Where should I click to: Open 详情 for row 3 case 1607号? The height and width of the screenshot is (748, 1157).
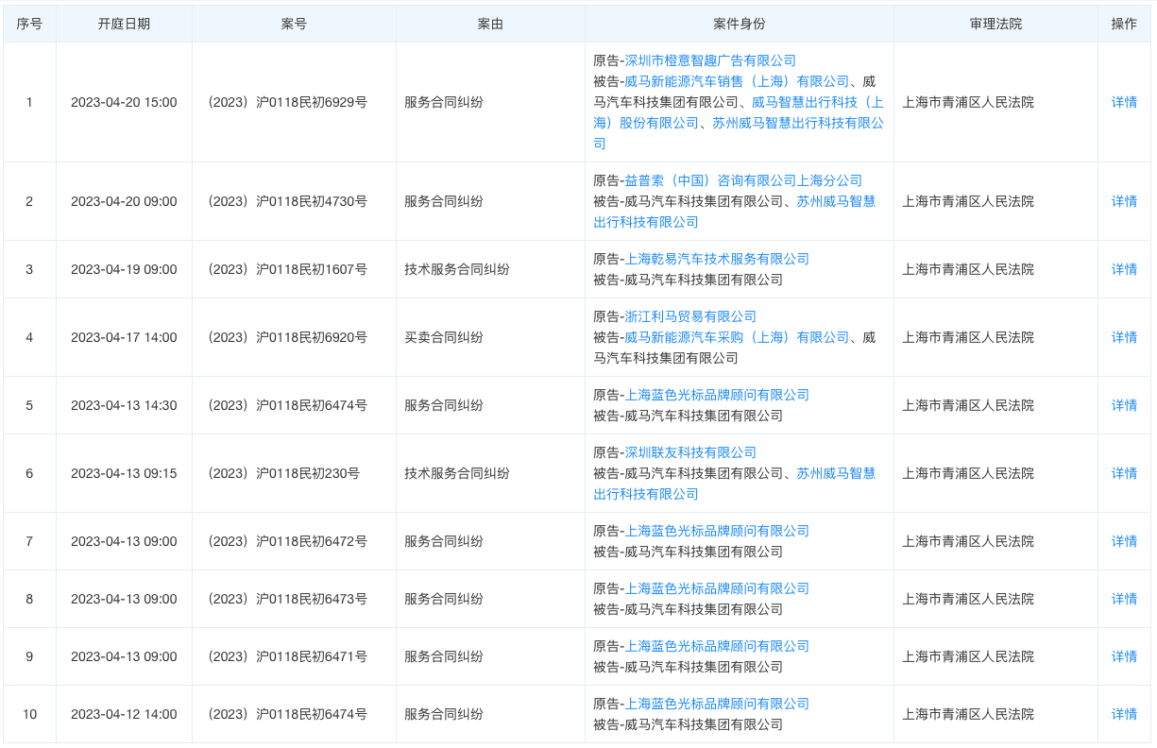point(1124,269)
